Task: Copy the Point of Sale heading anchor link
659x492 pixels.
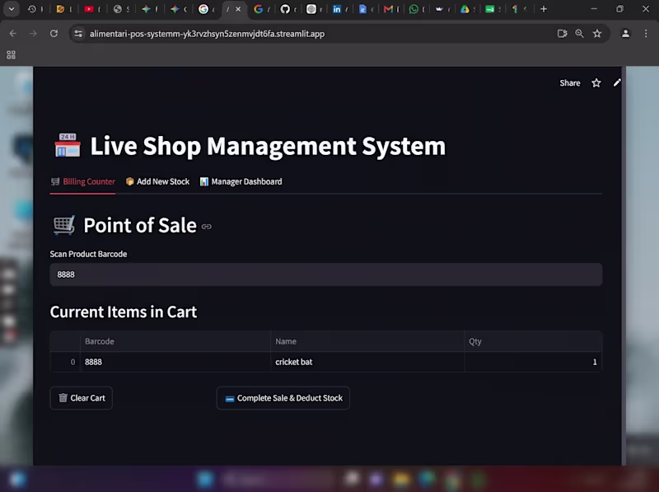Action: (207, 227)
